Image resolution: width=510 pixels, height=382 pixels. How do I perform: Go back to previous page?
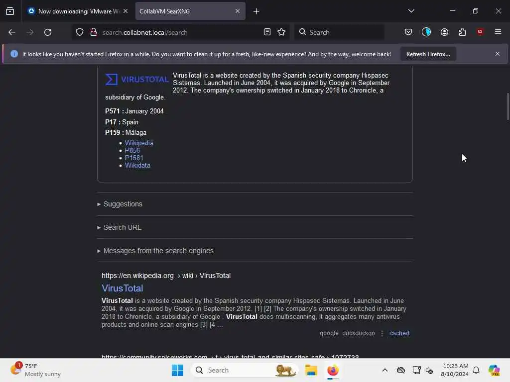point(12,32)
